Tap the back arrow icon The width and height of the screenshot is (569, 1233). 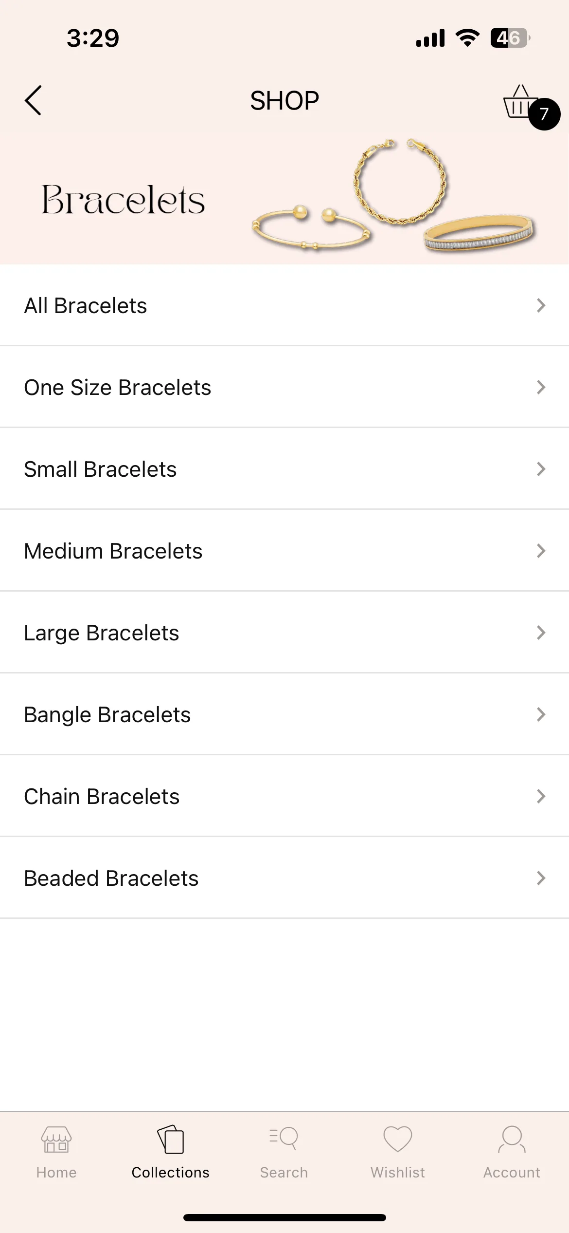point(33,100)
